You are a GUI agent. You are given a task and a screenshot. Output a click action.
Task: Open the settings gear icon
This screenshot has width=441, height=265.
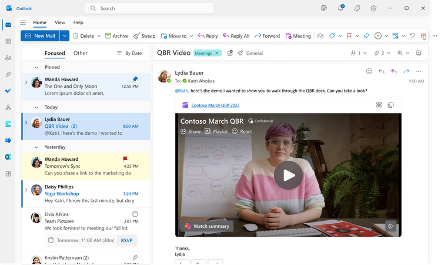coord(373,8)
